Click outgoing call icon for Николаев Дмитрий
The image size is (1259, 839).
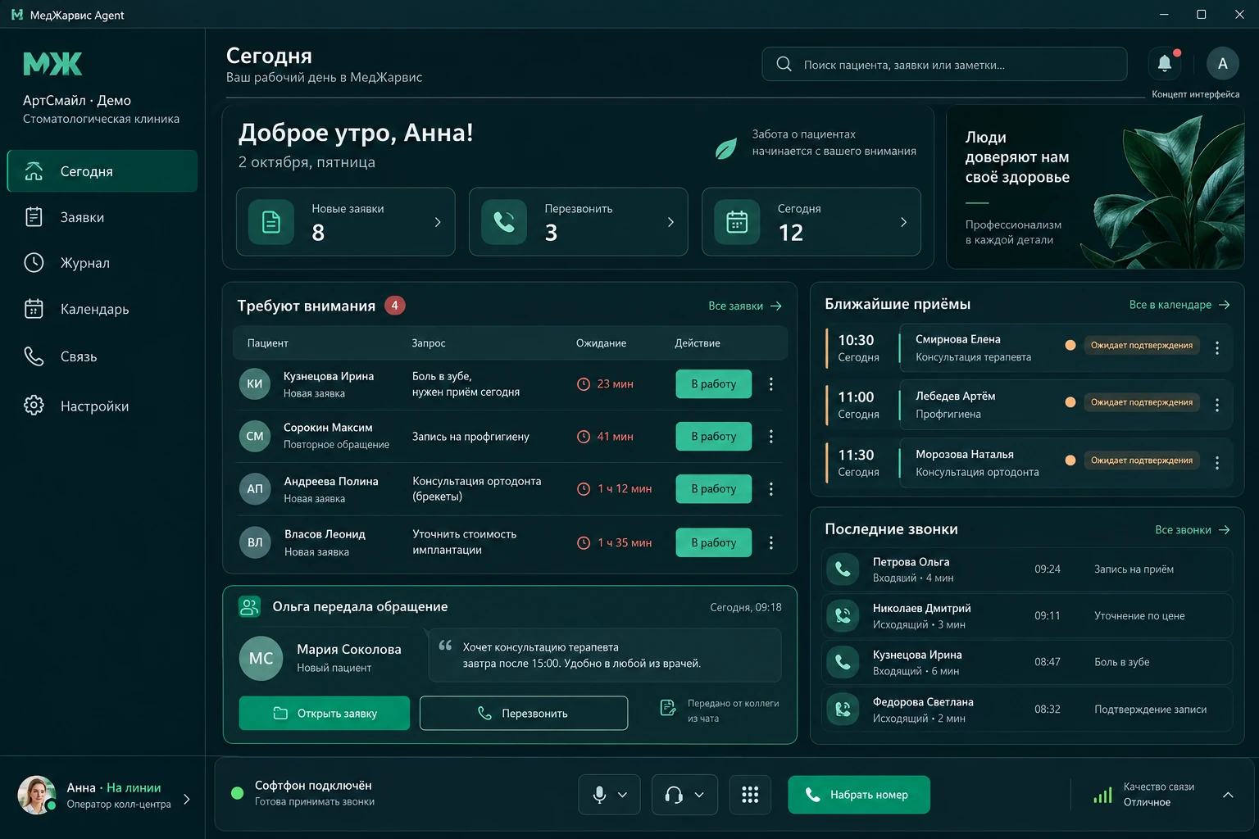tap(843, 615)
